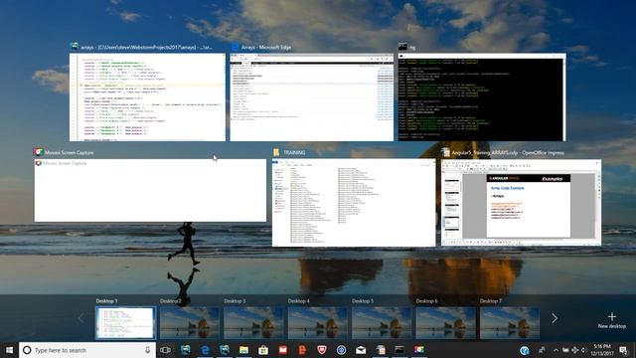This screenshot has width=636, height=358.
Task: Click the red square taskbar app
Action: click(282, 350)
